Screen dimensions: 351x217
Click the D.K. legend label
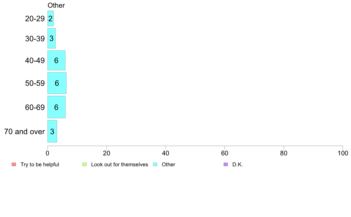point(238,165)
